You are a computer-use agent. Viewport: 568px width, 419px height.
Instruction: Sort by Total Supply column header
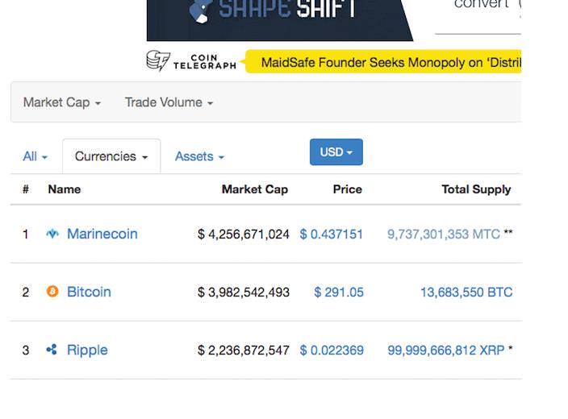(476, 189)
